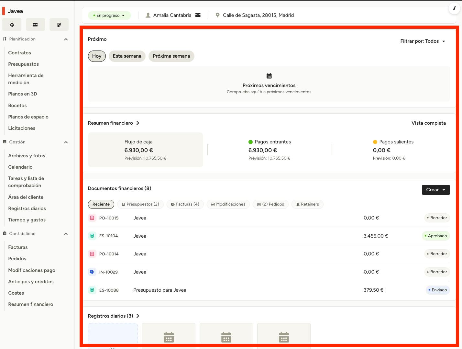
Task: Click the invoice icon for IN-10029
Action: tap(92, 272)
